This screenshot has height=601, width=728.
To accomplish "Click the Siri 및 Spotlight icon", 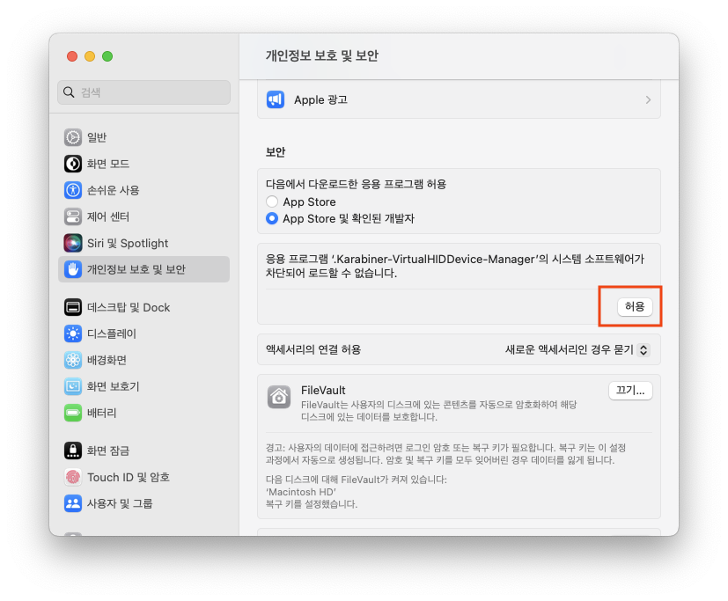I will pos(73,243).
